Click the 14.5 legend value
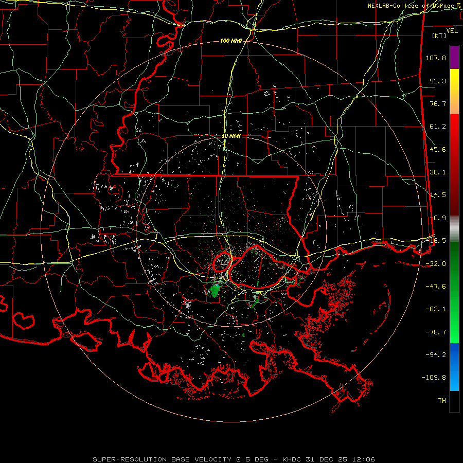 click(x=438, y=195)
